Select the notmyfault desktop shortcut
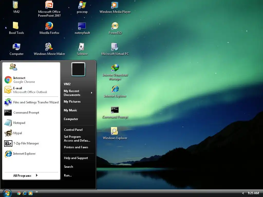Viewport: 263px width, 197px height. tap(82, 28)
